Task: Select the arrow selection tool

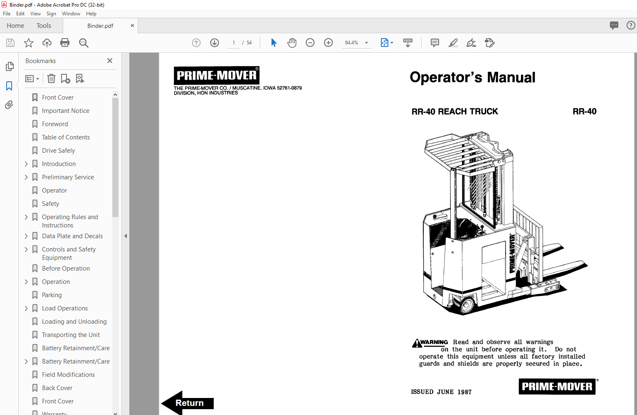Action: [x=274, y=43]
